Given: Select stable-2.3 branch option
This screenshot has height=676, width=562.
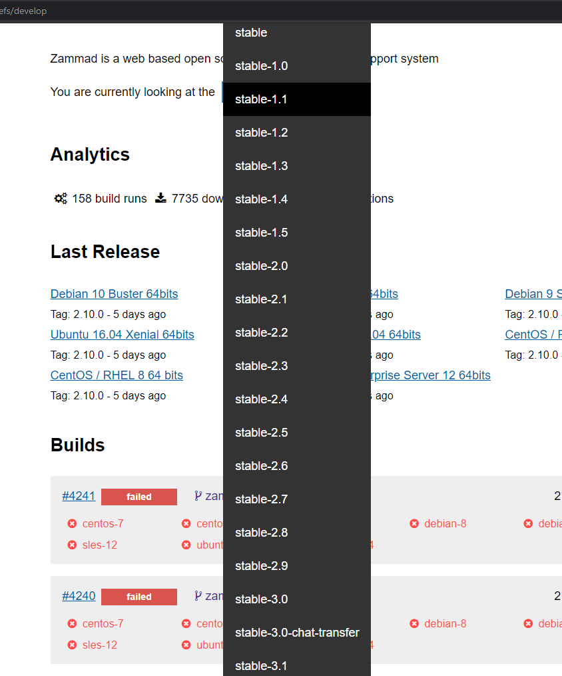Looking at the screenshot, I should pos(297,366).
